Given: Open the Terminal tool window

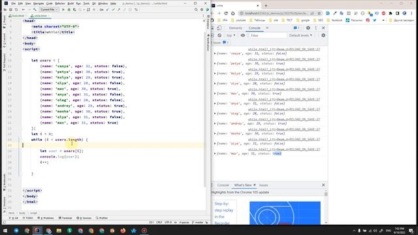Looking at the screenshot, I should coord(65,218).
